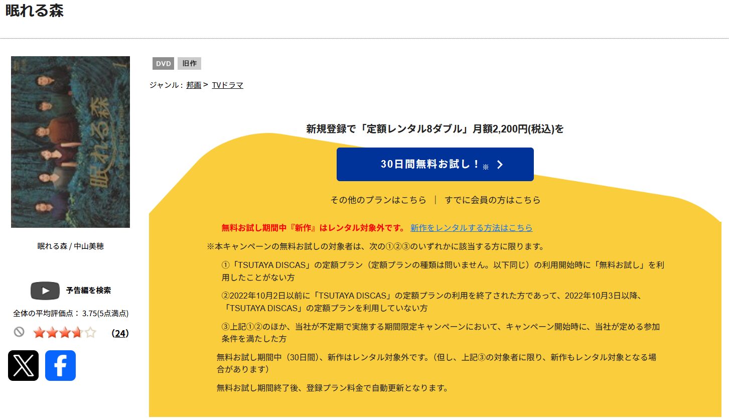Open the TVドラマ genre link

228,85
